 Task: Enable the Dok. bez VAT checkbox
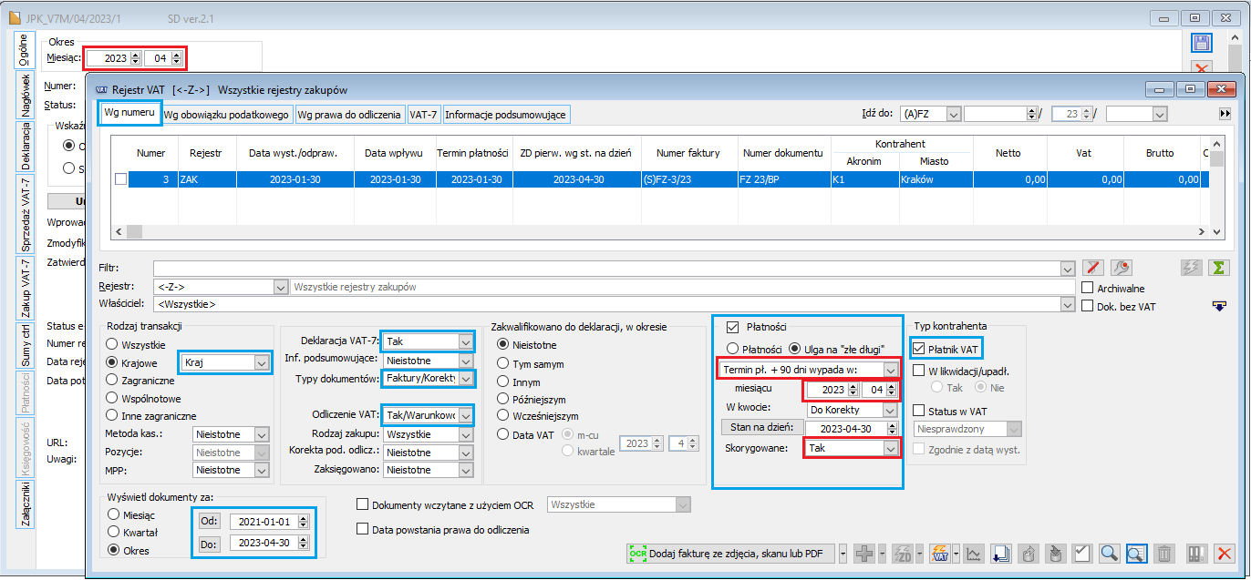[1087, 306]
